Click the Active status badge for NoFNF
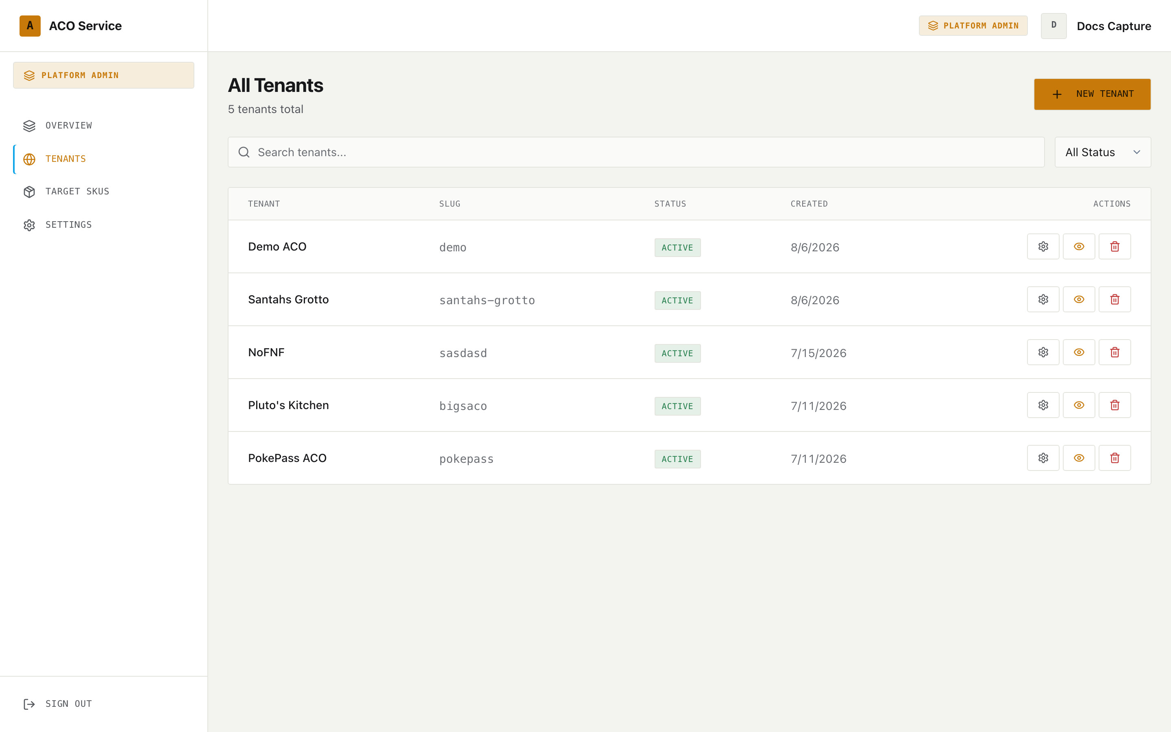This screenshot has height=732, width=1171. pos(677,353)
